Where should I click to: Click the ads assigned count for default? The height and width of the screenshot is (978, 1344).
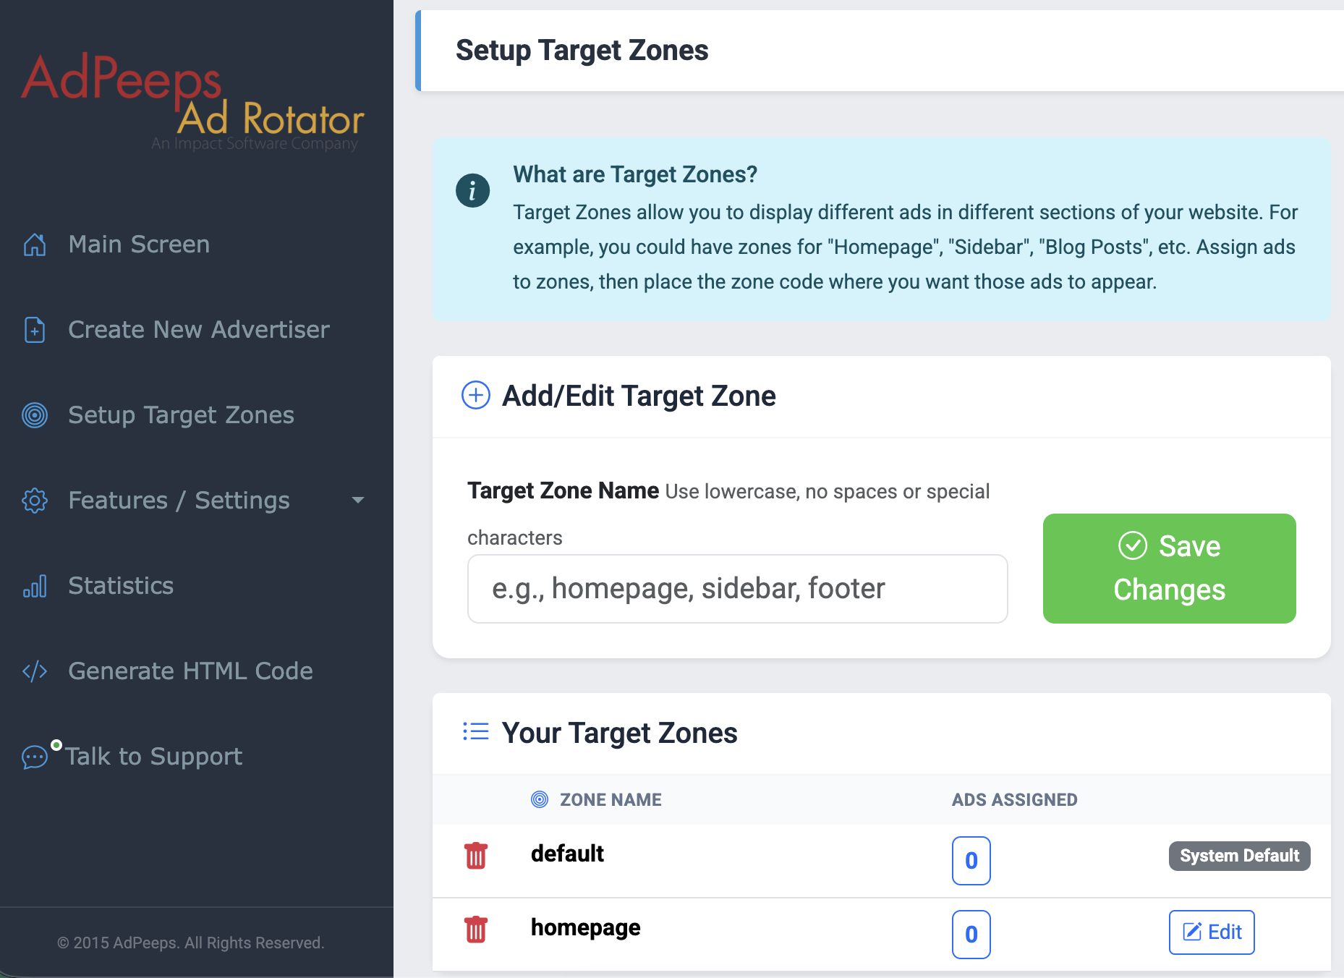[971, 861]
